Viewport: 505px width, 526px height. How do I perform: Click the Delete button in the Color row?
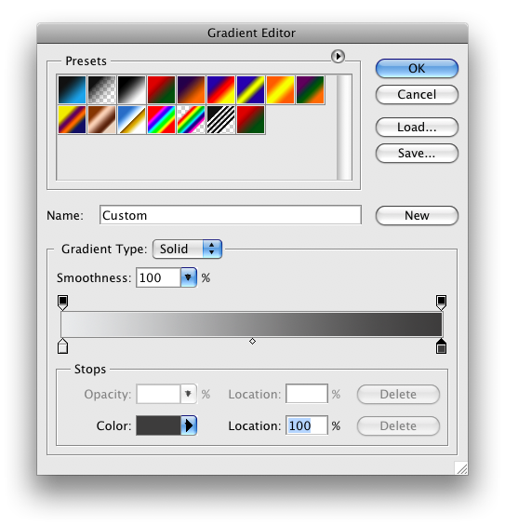coord(398,426)
